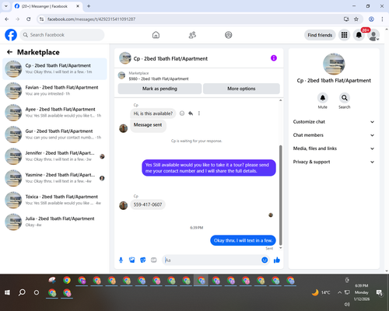389x311 pixels.
Task: Expand Media, files and links section
Action: [x=334, y=149]
